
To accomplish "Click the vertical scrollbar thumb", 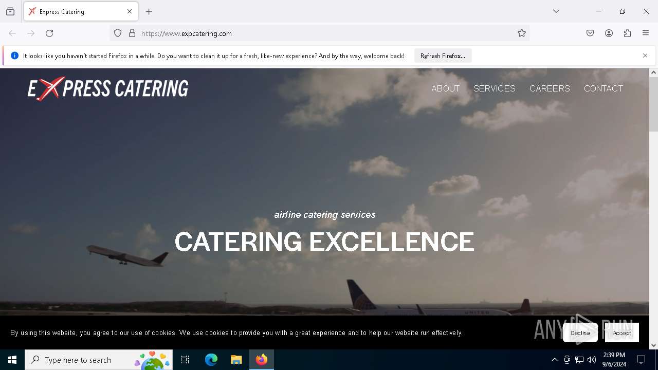I will coord(653,104).
